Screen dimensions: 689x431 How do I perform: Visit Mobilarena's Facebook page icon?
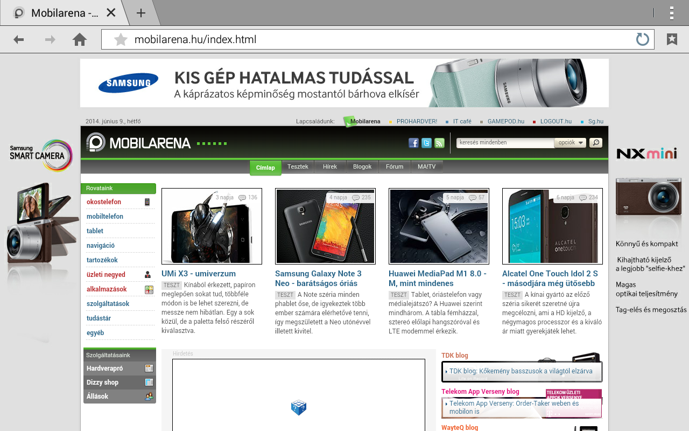pyautogui.click(x=413, y=143)
